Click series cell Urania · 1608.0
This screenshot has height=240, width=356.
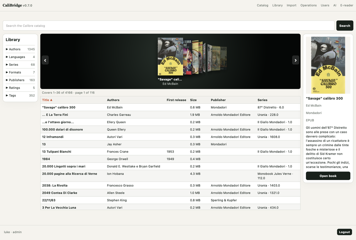pos(269,137)
